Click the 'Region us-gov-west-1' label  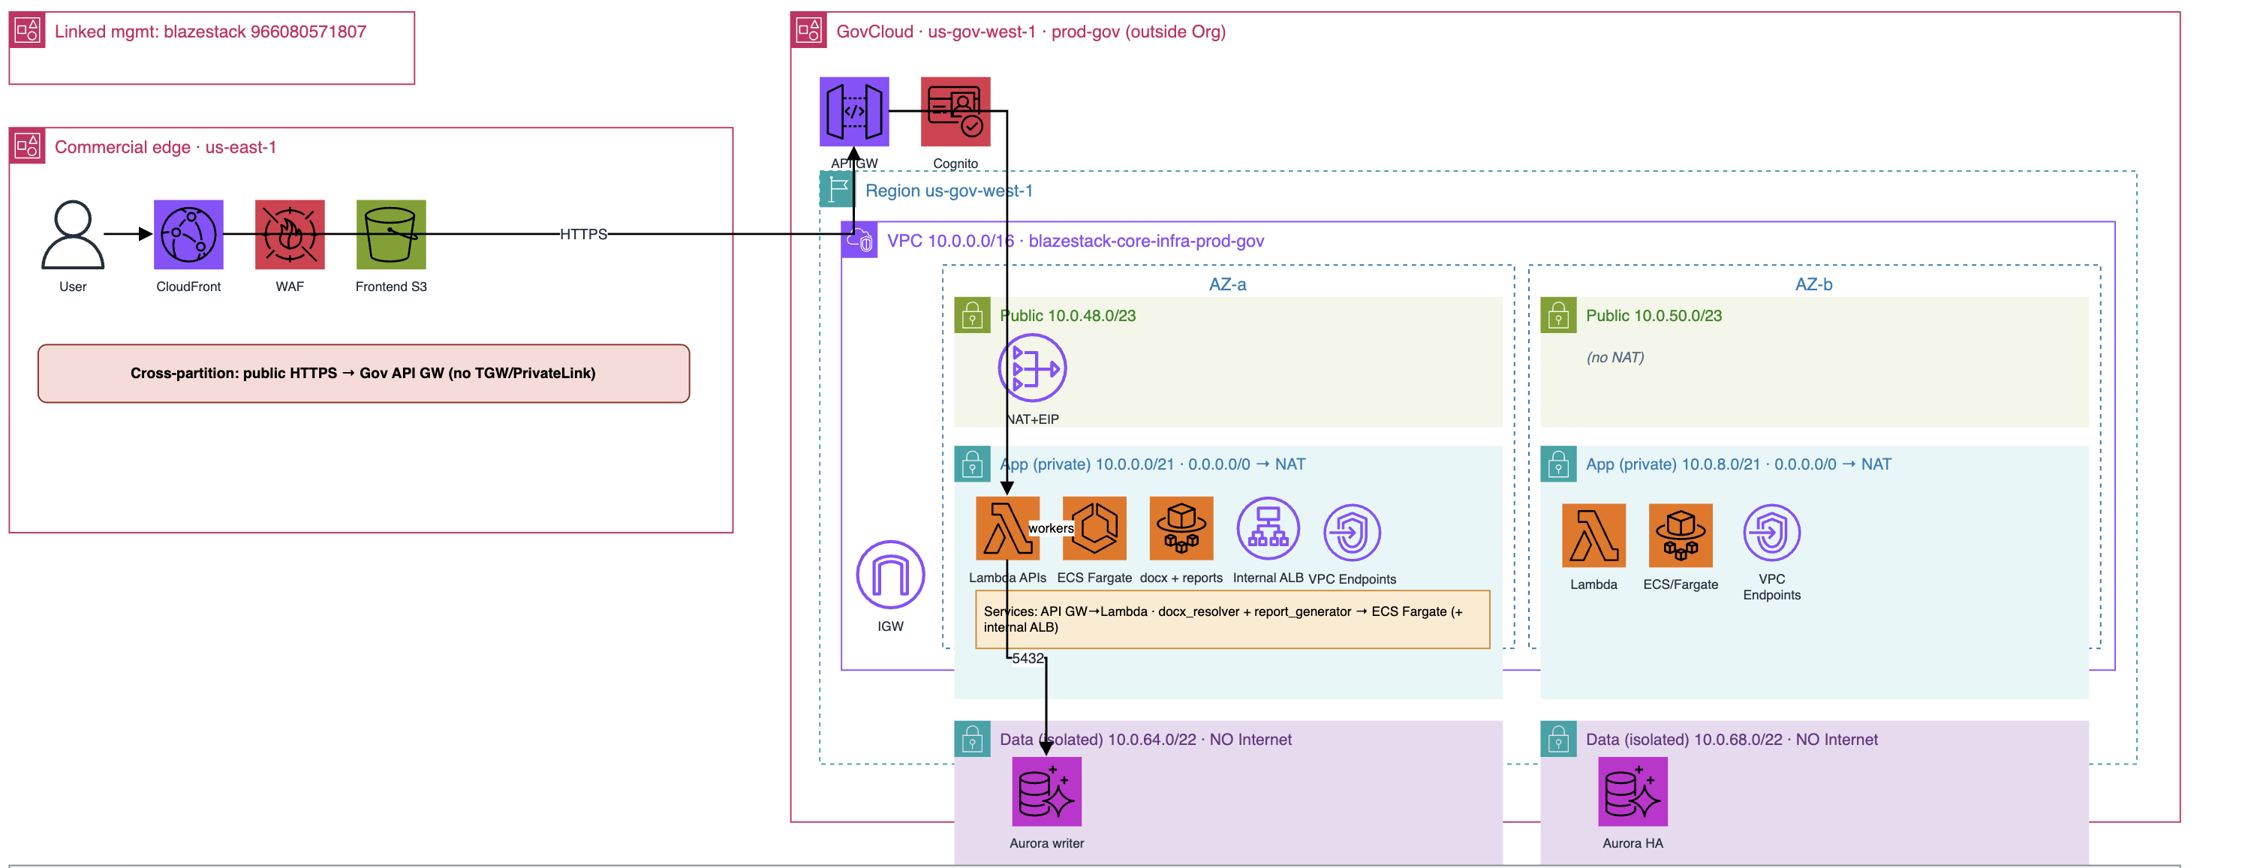coord(949,191)
